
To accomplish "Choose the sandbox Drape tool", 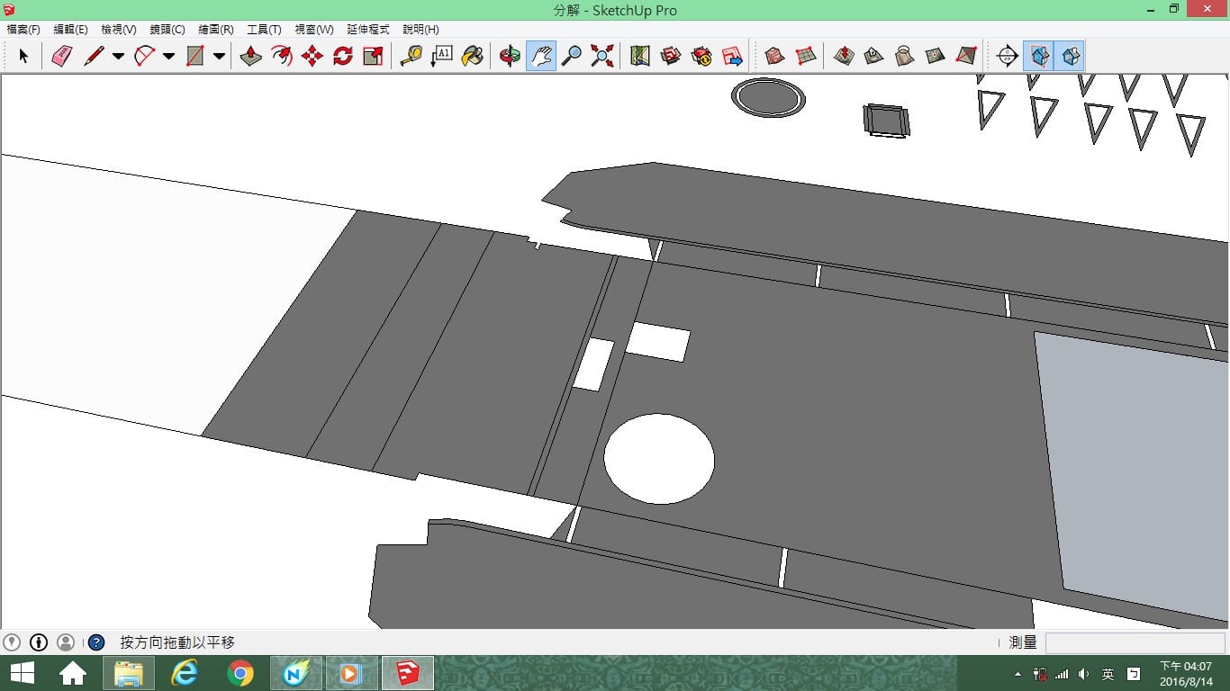I will (x=905, y=56).
